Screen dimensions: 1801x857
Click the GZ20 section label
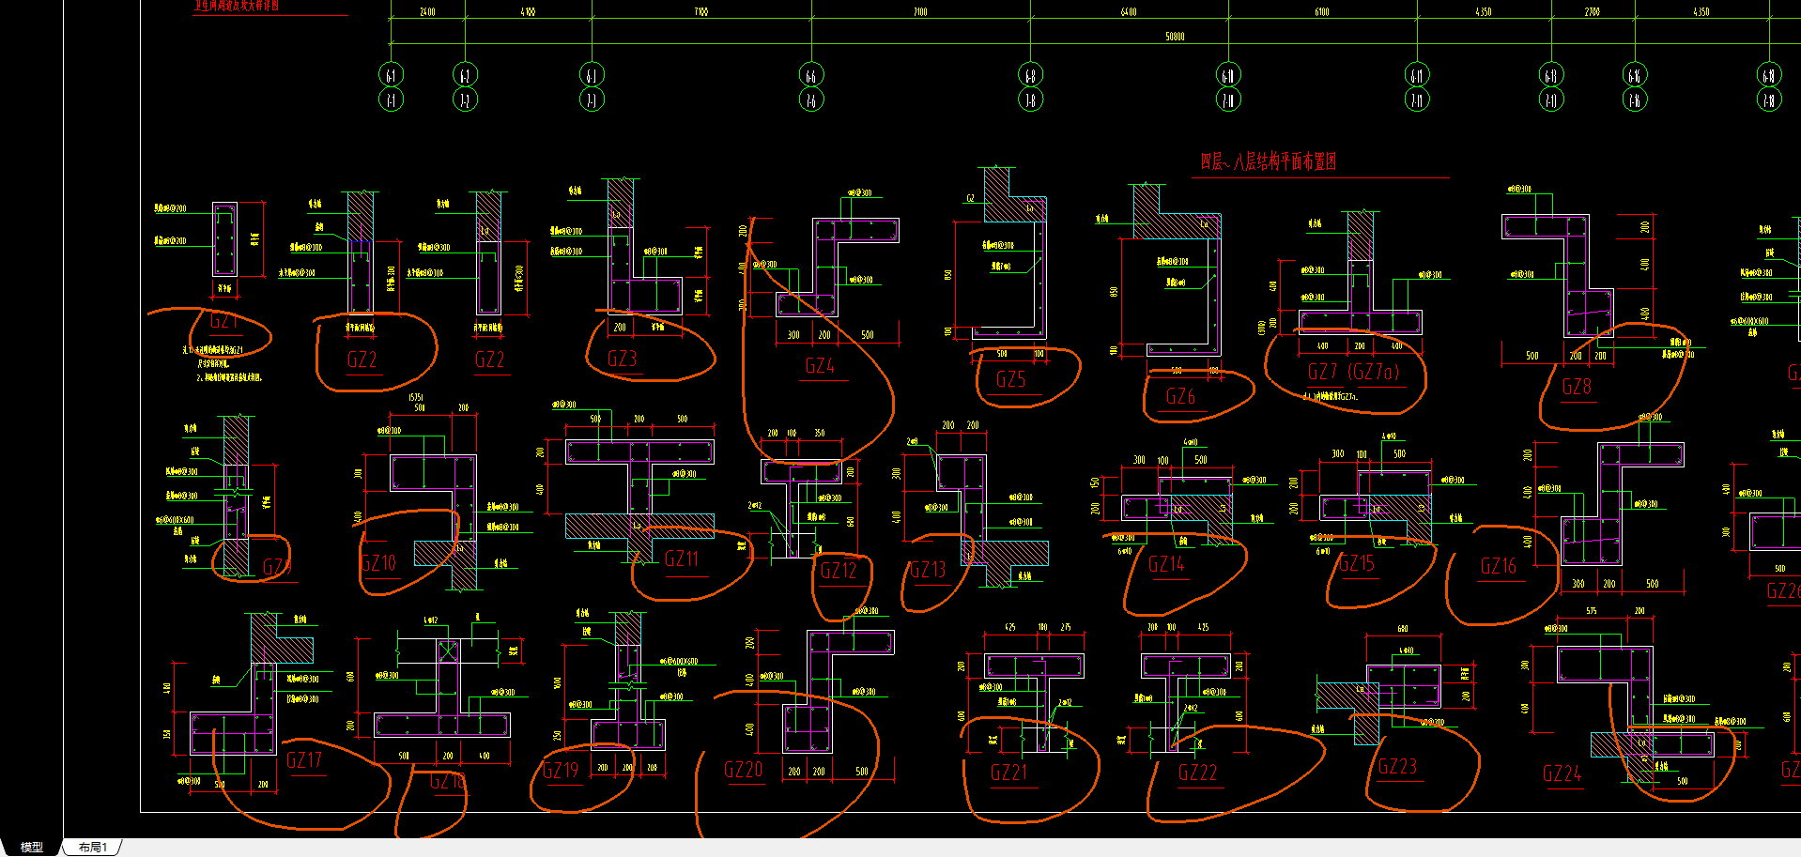click(744, 770)
